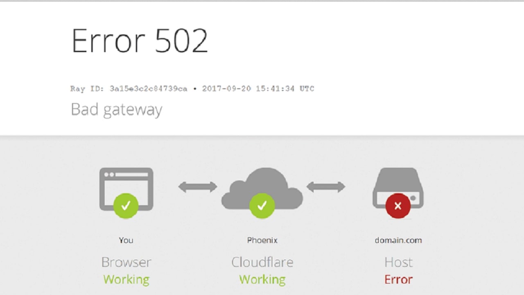
Task: Click the Bad gateway subtitle
Action: point(117,110)
